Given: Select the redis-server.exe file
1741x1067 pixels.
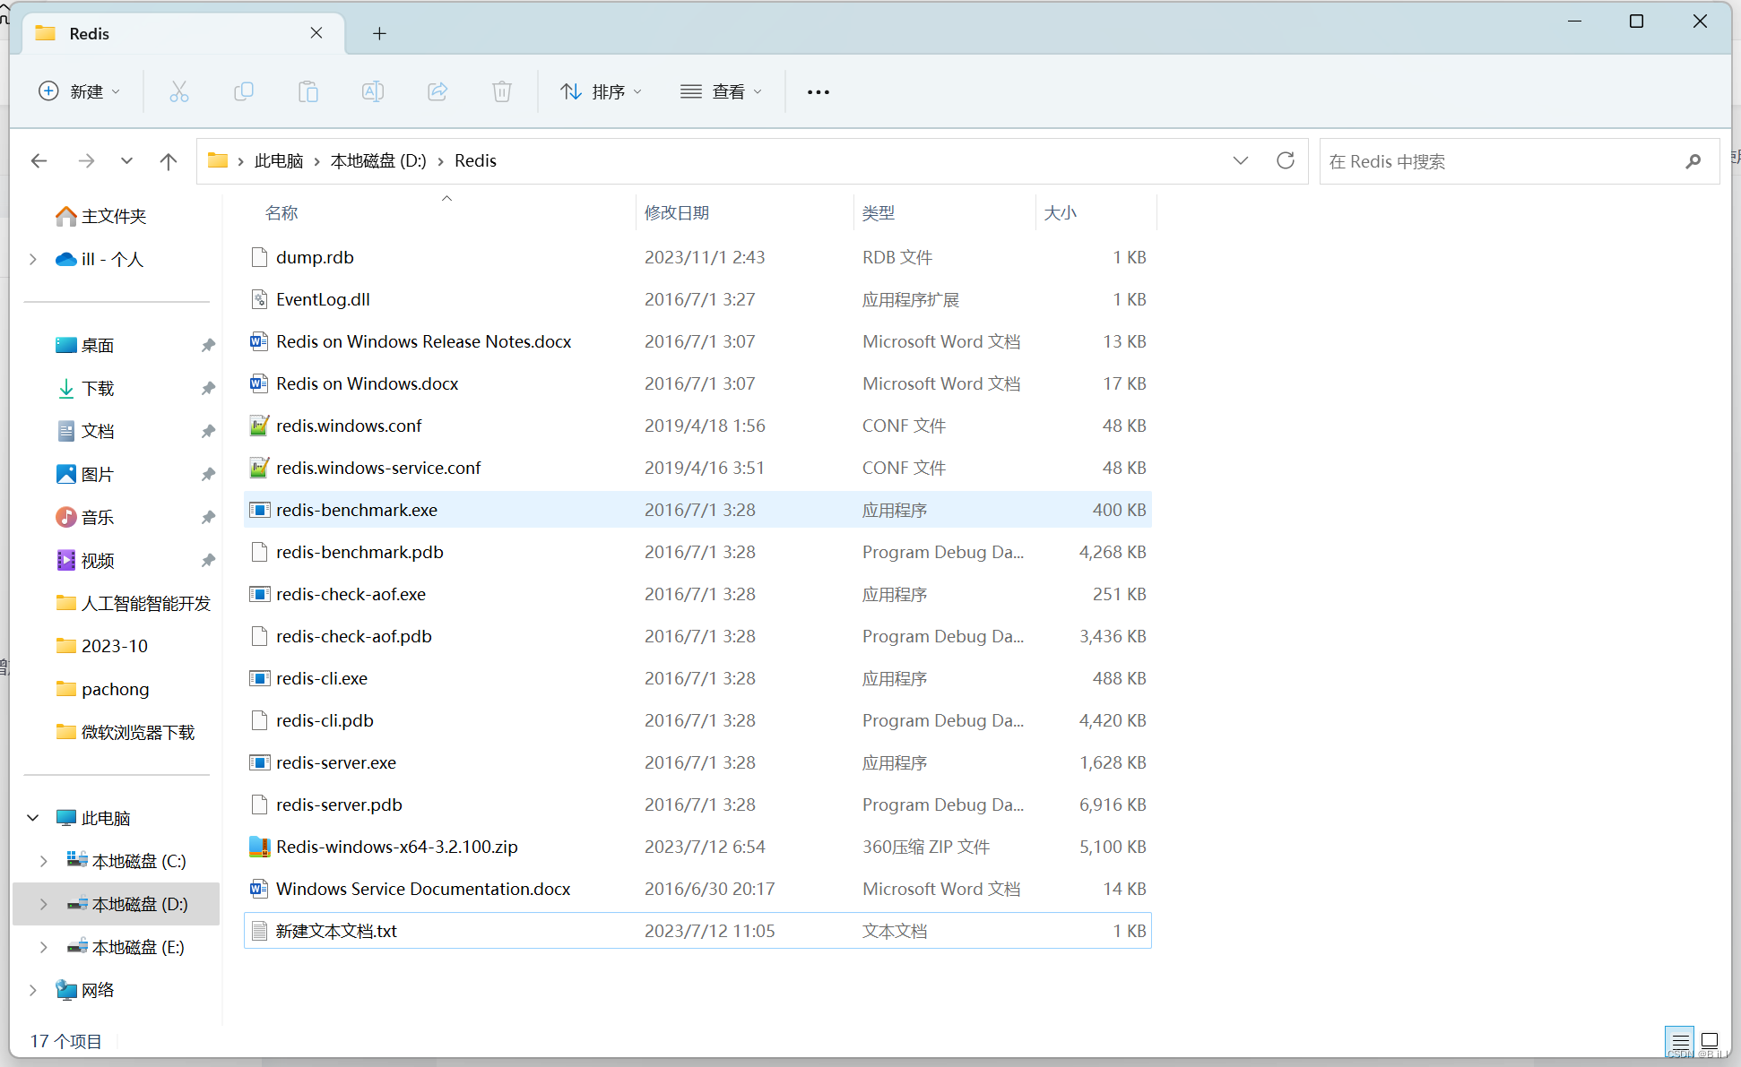Looking at the screenshot, I should [x=336, y=762].
